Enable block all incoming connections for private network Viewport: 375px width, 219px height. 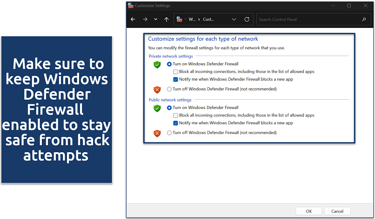175,71
